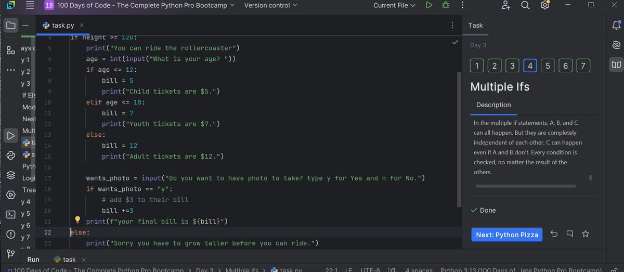
Task: Open editor tab options three dots
Action: point(452,25)
